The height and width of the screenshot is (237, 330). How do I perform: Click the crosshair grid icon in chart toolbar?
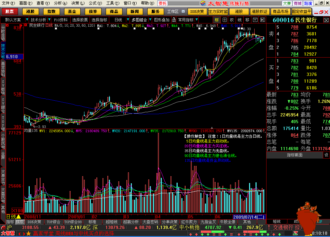point(225,20)
